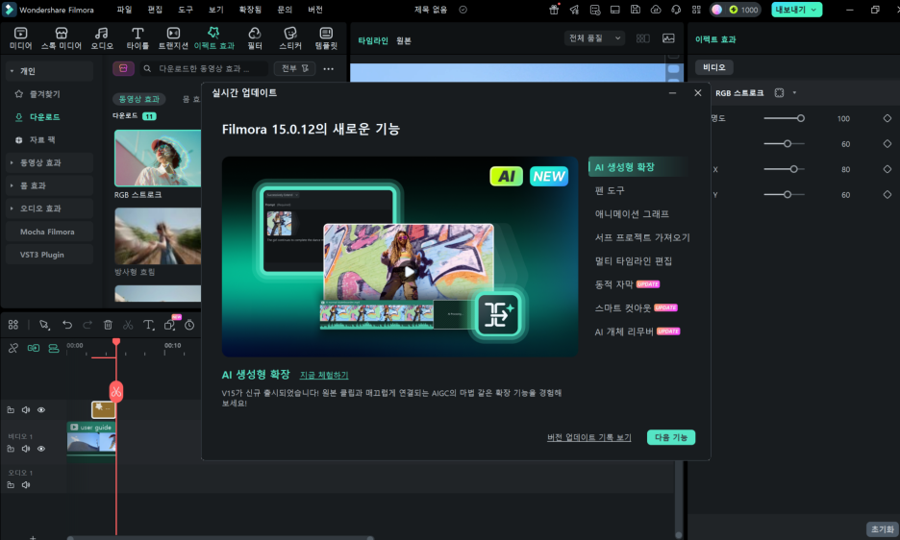Click the effects search field
The height and width of the screenshot is (540, 900).
[205, 68]
